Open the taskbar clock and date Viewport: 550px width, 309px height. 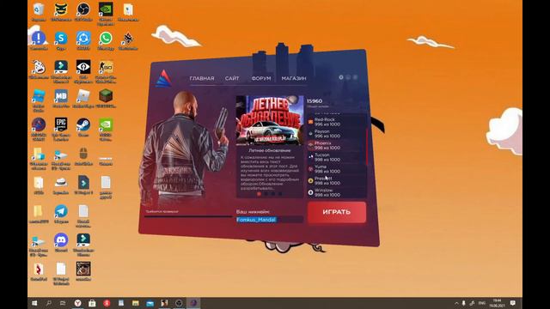(497, 303)
